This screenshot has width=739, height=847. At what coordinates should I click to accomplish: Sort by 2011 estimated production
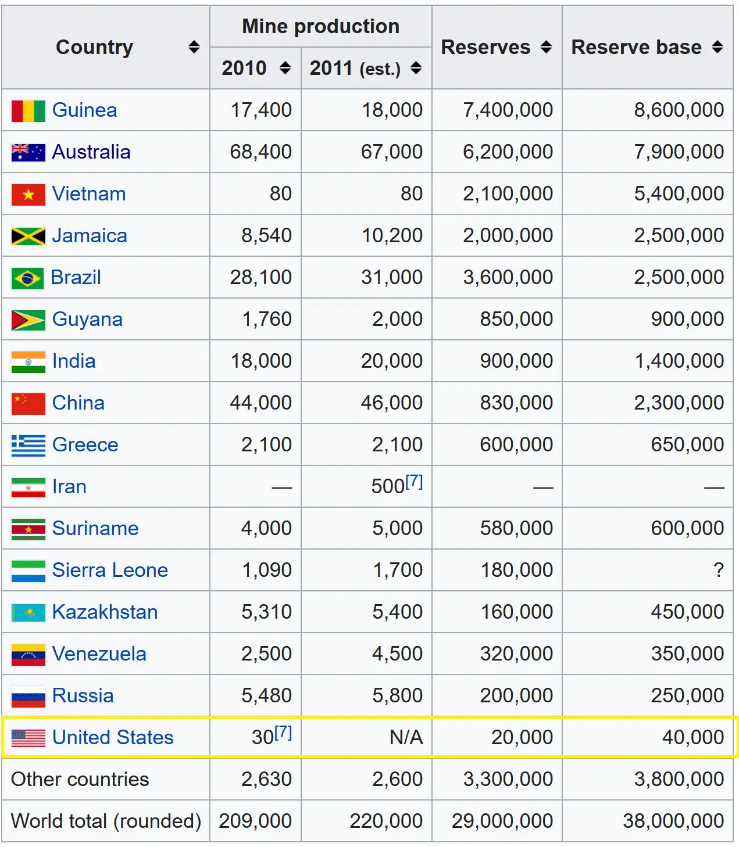pyautogui.click(x=416, y=68)
